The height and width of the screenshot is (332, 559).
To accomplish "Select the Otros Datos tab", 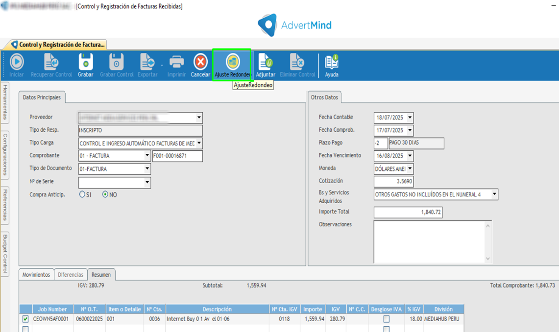I will click(x=324, y=97).
